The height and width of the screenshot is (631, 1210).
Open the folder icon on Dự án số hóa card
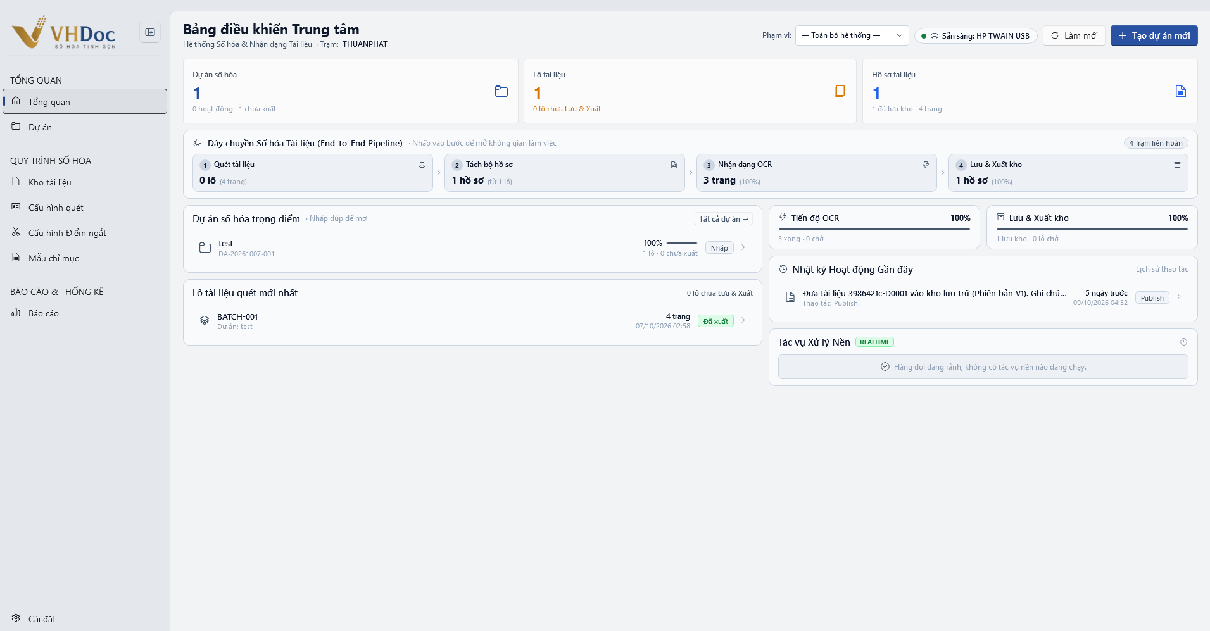point(501,91)
